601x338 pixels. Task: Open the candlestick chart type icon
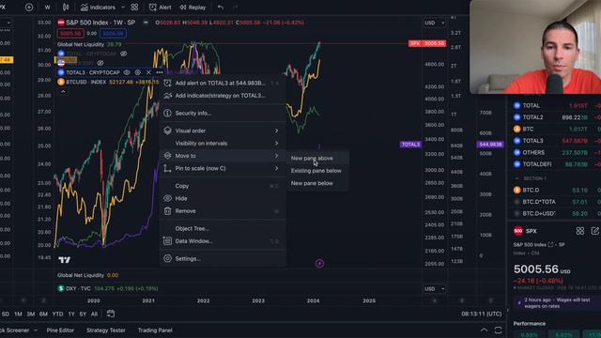pyautogui.click(x=66, y=8)
